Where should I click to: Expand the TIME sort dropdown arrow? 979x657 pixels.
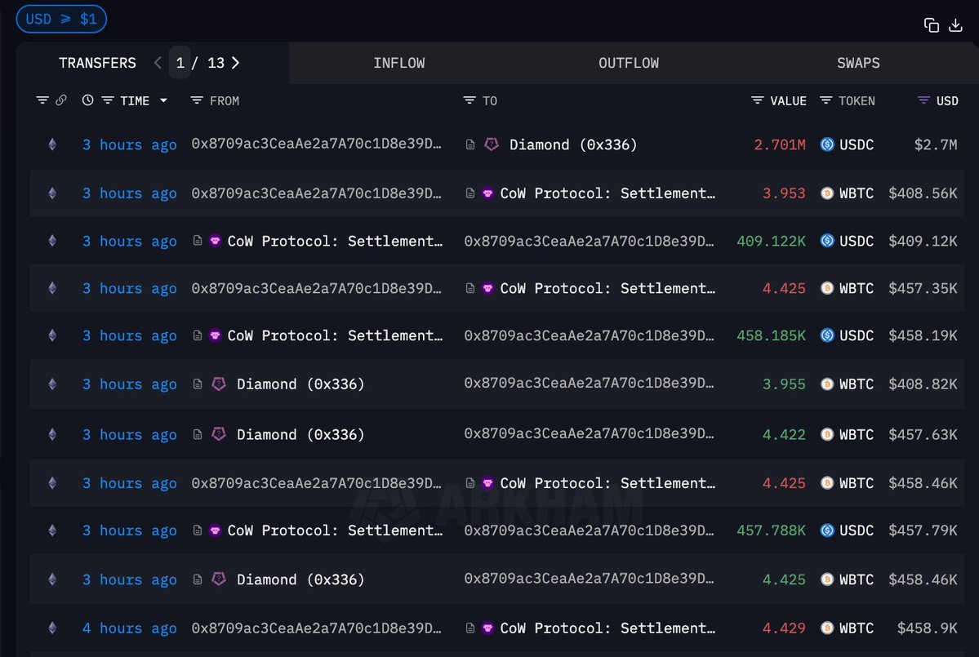point(163,100)
